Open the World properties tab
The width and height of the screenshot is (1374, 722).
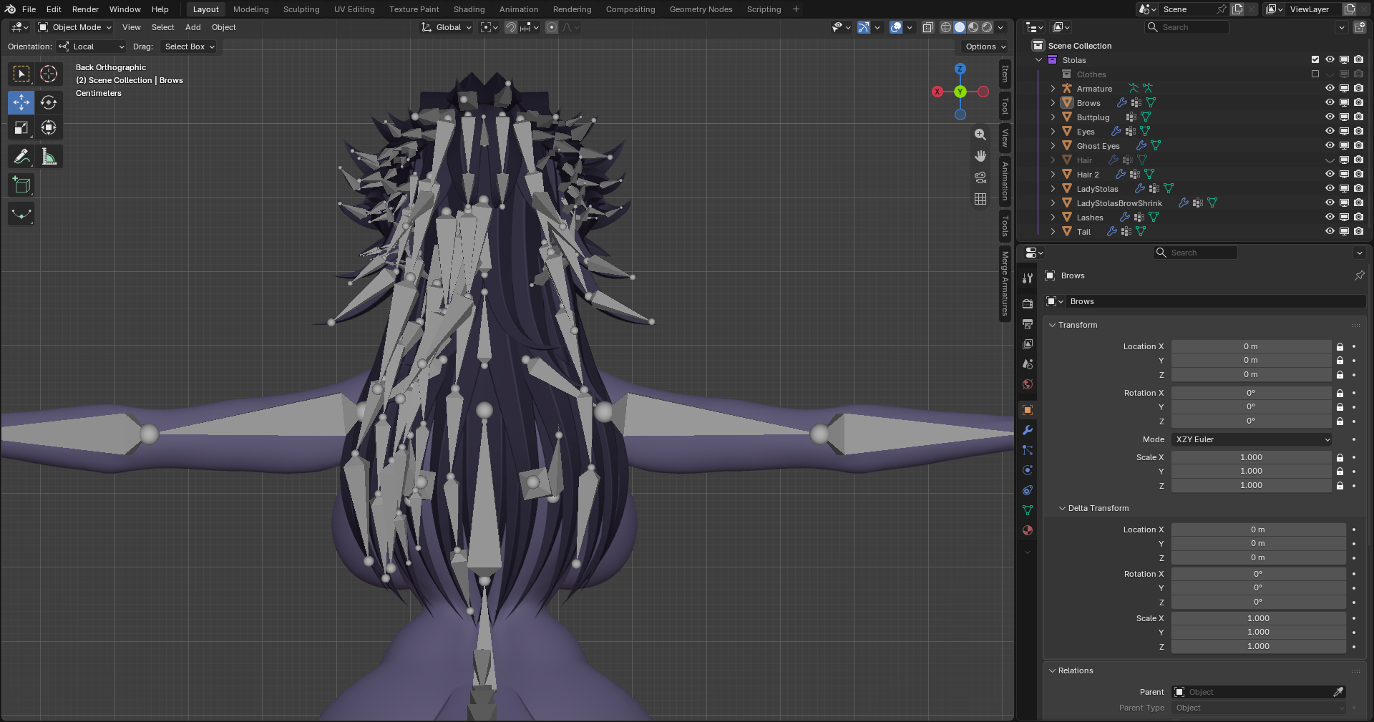click(x=1028, y=384)
